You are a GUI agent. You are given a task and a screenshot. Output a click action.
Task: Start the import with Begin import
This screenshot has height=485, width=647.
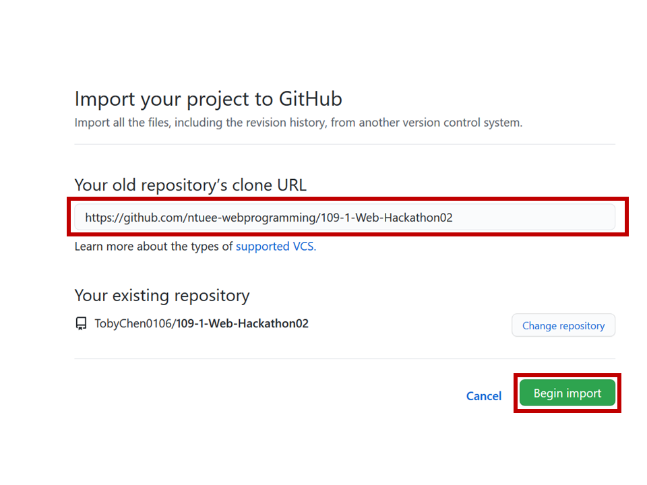coord(567,393)
